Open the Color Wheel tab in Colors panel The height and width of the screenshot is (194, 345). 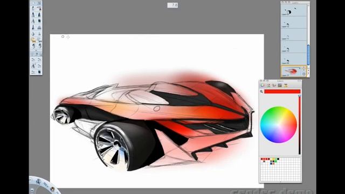[x=263, y=85]
